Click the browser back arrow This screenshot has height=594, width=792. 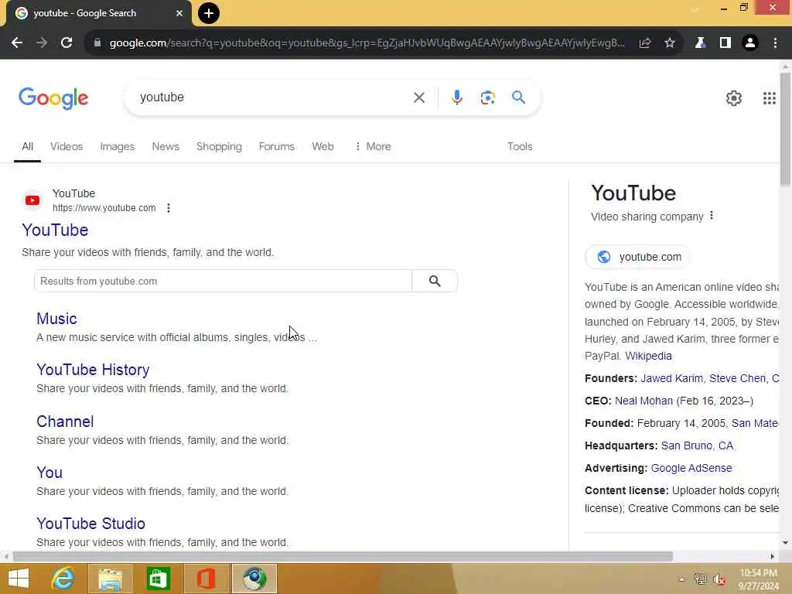coord(17,43)
